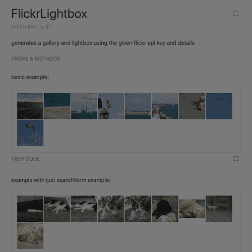Open the flag over tower thumbnail
The width and height of the screenshot is (252, 252).
click(111, 106)
